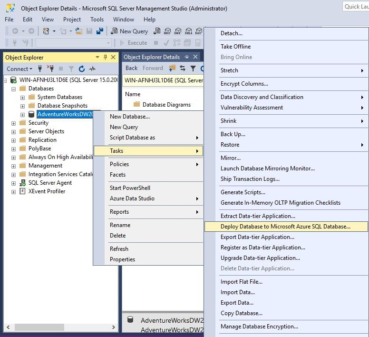Open the File menu
The image size is (369, 337).
pyautogui.click(x=9, y=20)
